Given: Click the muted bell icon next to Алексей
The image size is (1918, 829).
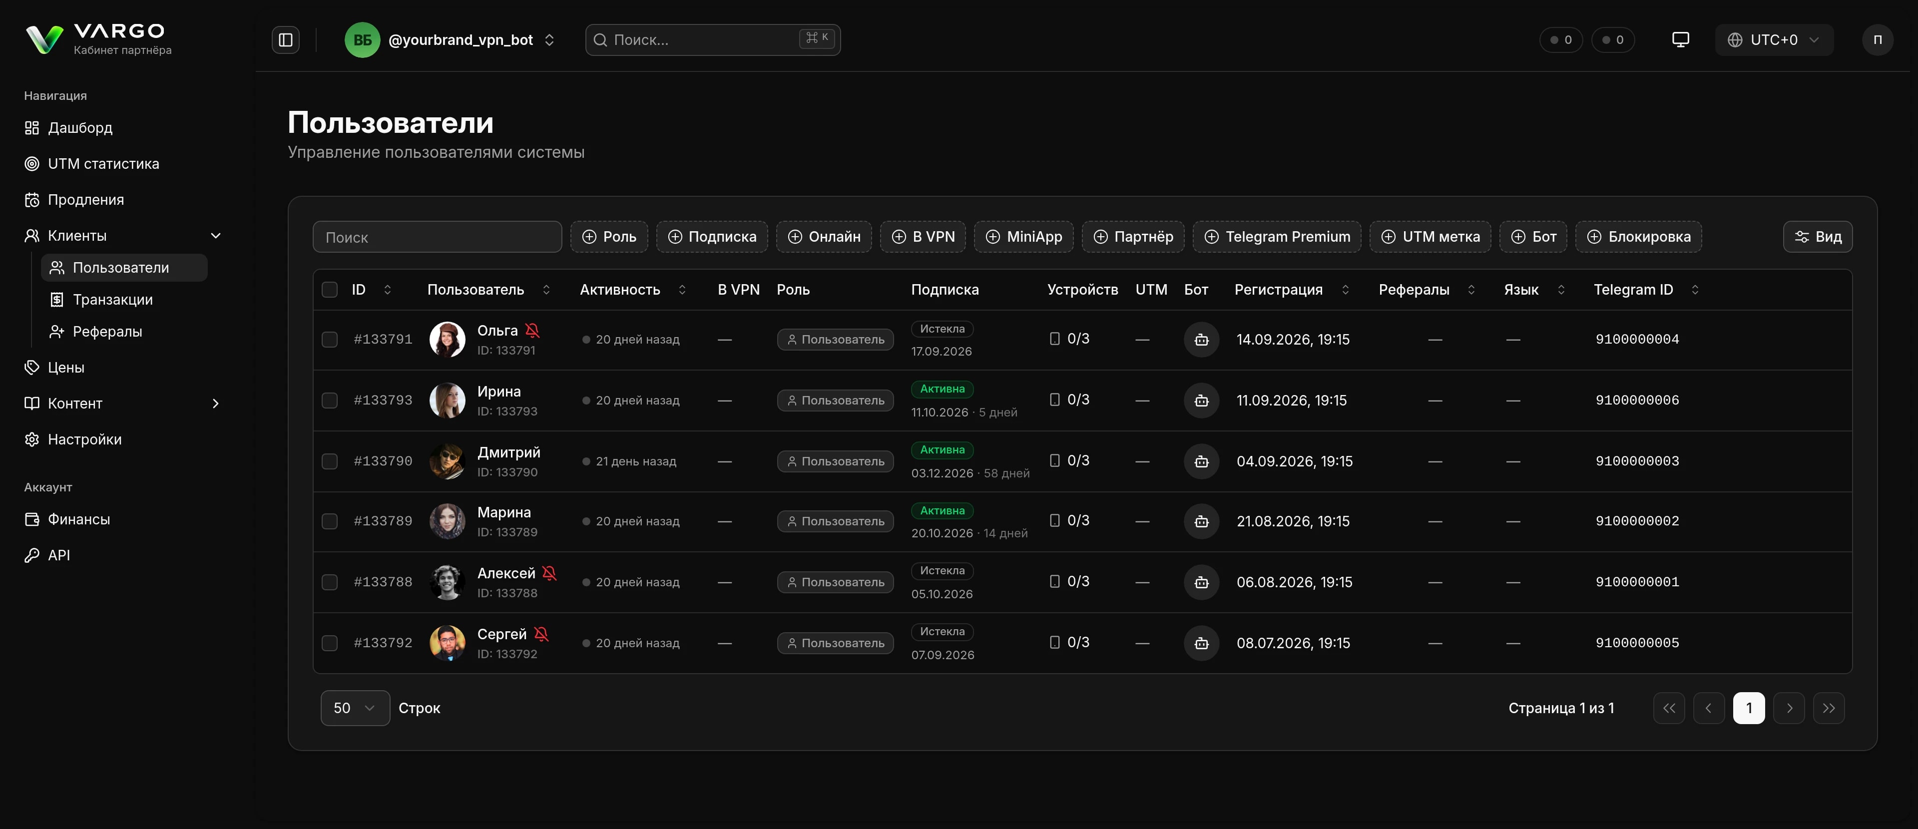Looking at the screenshot, I should 549,573.
